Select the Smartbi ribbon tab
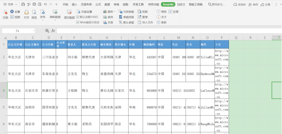 click(x=168, y=4)
